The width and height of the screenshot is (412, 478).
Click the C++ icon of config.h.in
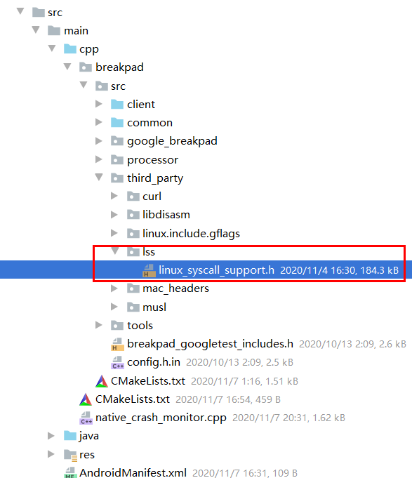click(117, 362)
